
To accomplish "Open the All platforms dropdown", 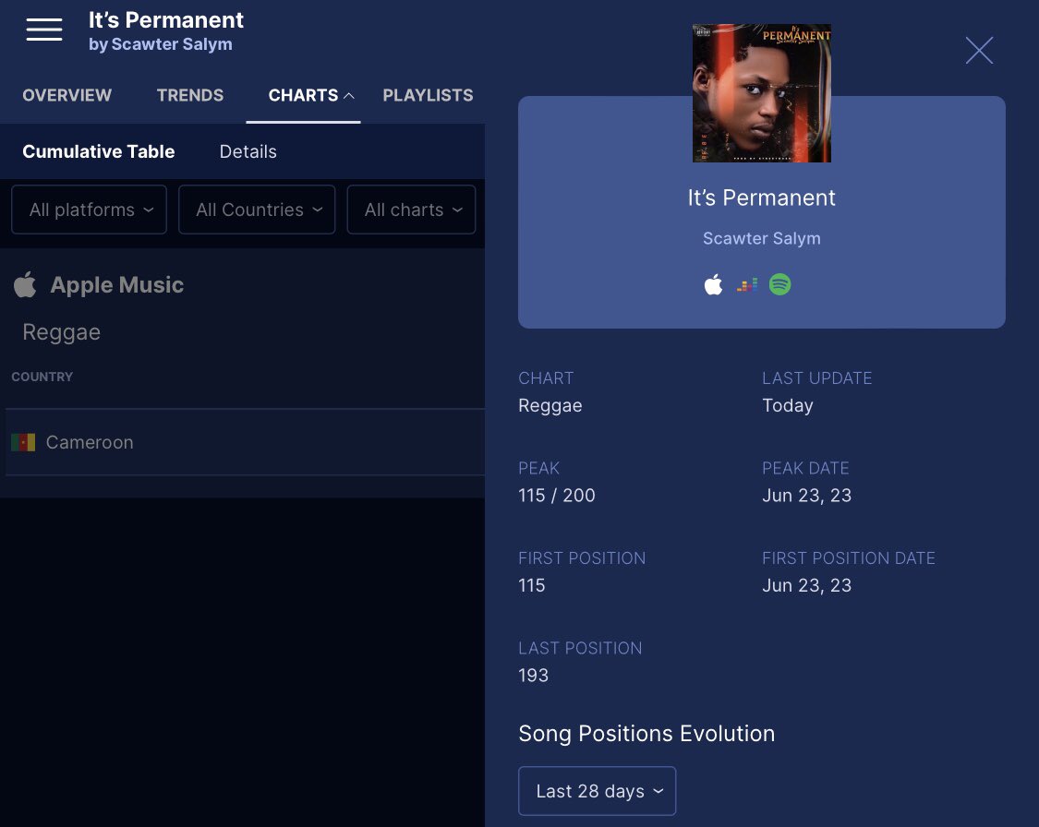I will tap(89, 210).
